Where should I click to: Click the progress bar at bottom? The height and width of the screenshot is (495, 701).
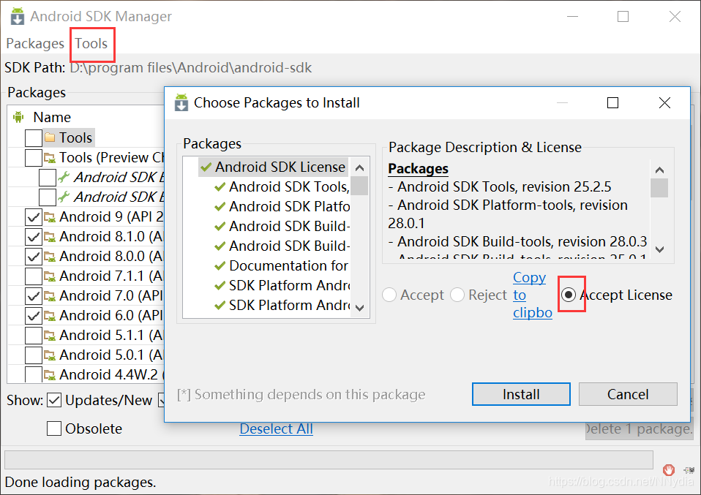pos(329,460)
